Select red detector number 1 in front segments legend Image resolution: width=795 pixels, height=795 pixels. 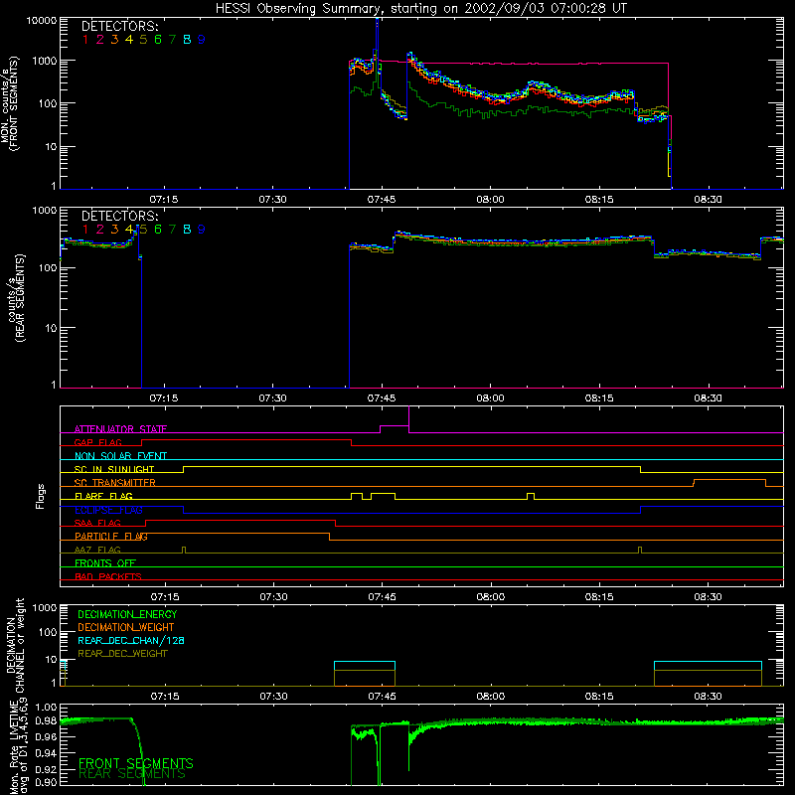tap(85, 40)
